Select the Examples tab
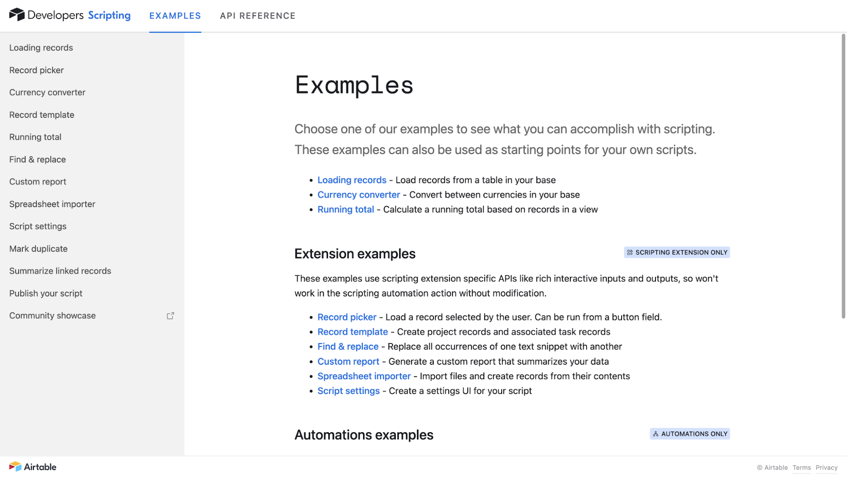 tap(175, 16)
